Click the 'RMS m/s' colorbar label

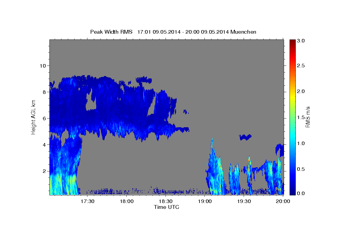tap(307, 117)
